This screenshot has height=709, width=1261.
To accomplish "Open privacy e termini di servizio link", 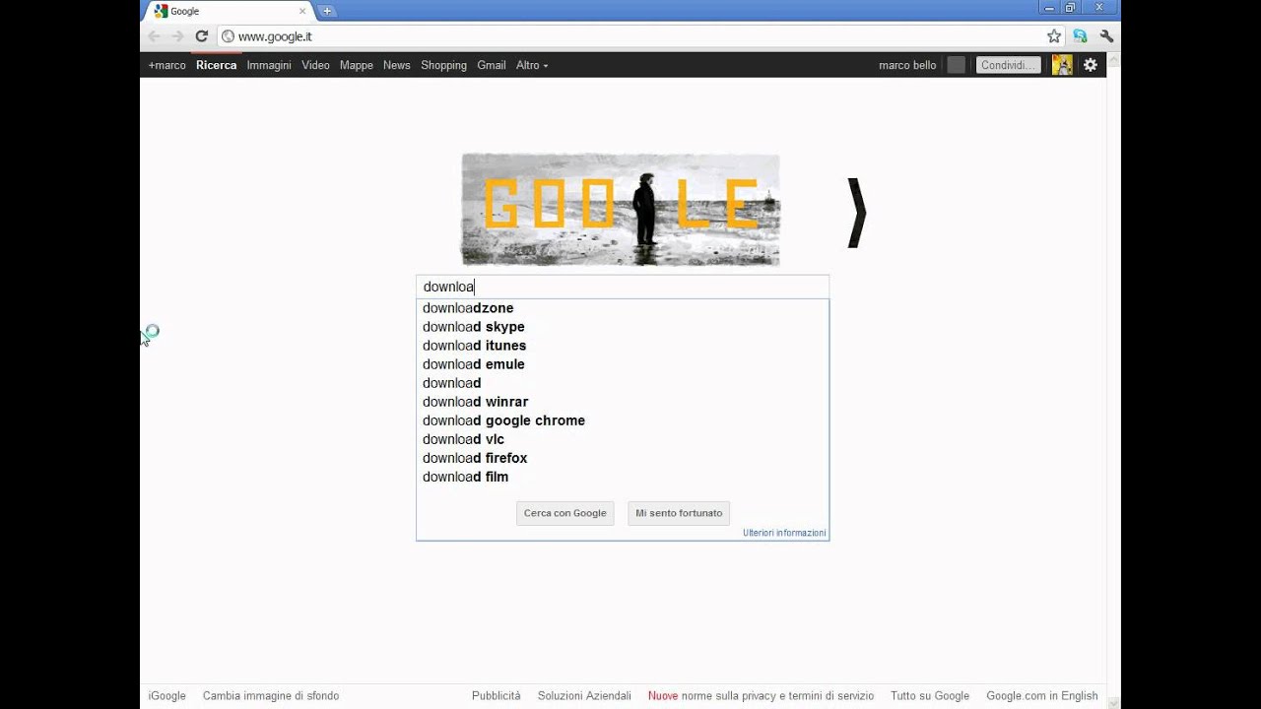I will (x=761, y=696).
